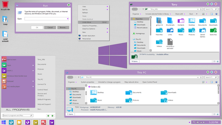Open the gimp-2.6 folder in Tony window
The height and width of the screenshot is (125, 222).
[x=159, y=22]
